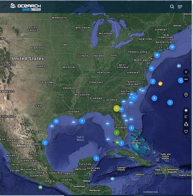Open blue cluster 3 in the open Atlantic
This screenshot has height=196, width=193.
click(x=170, y=102)
